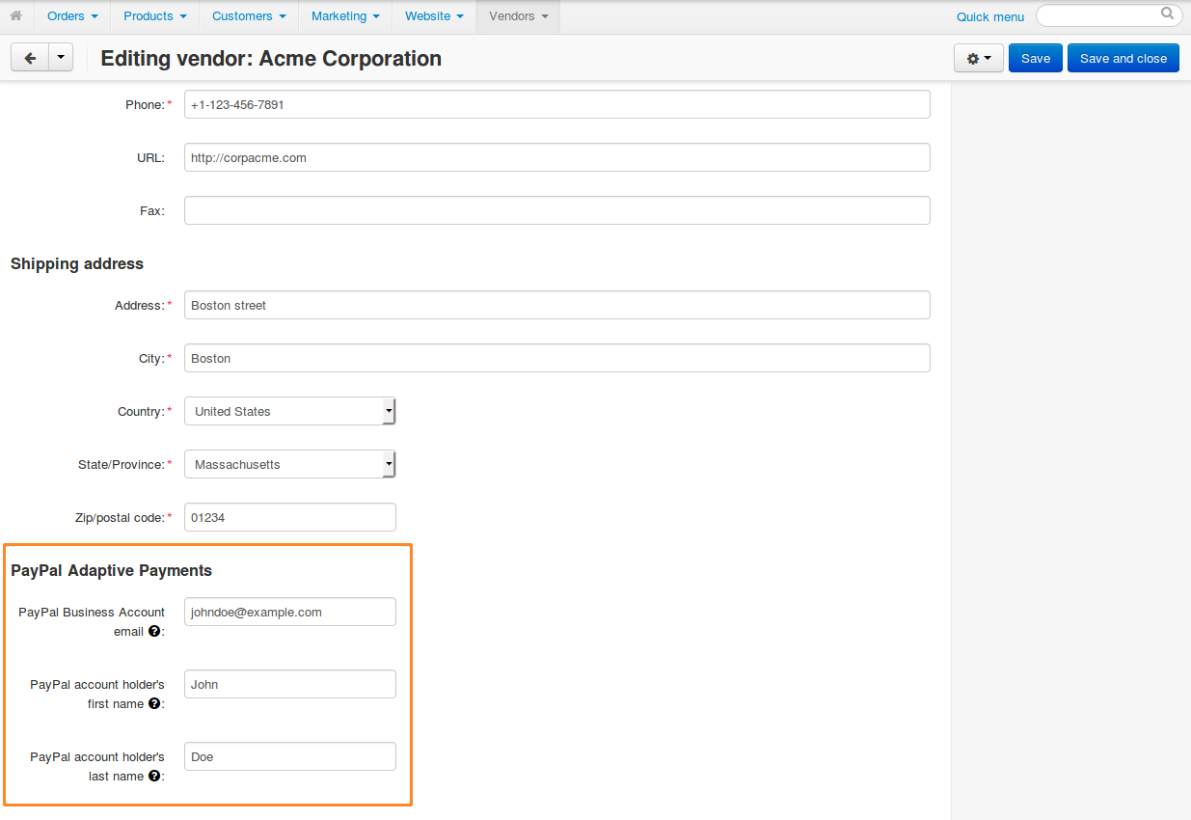This screenshot has height=820, width=1191.
Task: Open the Products menu
Action: (155, 16)
